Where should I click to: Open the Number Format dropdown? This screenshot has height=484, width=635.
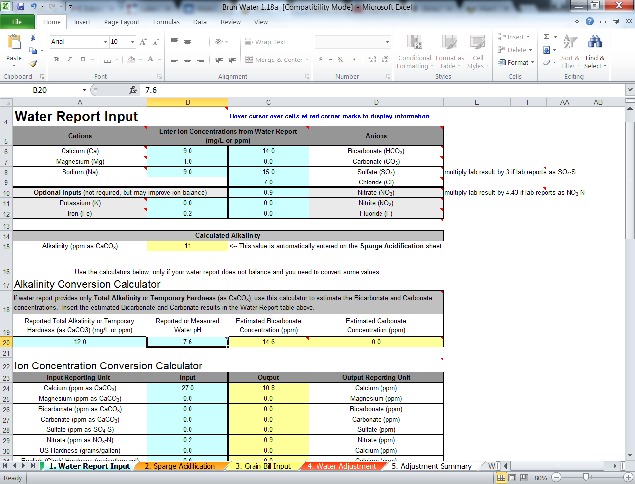387,42
